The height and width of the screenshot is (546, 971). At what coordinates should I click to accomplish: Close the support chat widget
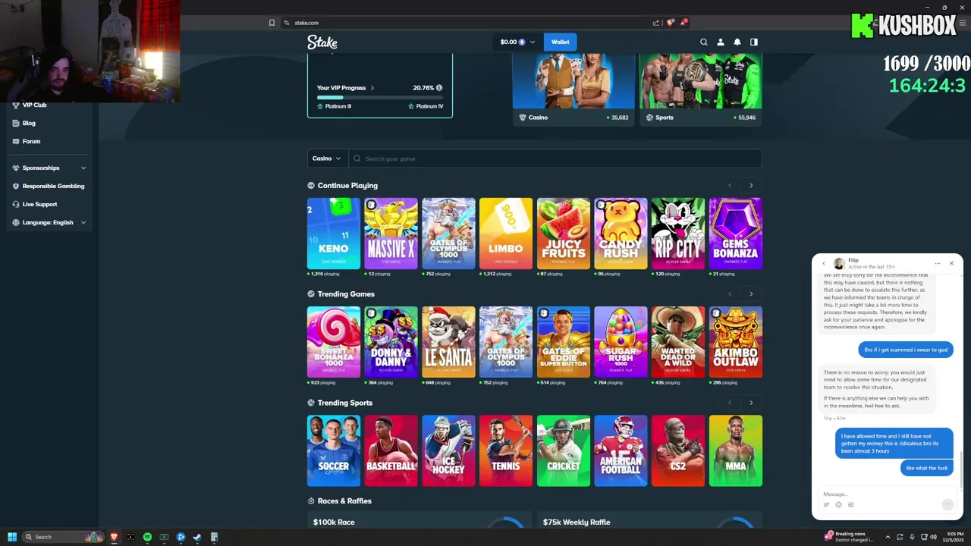[951, 264]
